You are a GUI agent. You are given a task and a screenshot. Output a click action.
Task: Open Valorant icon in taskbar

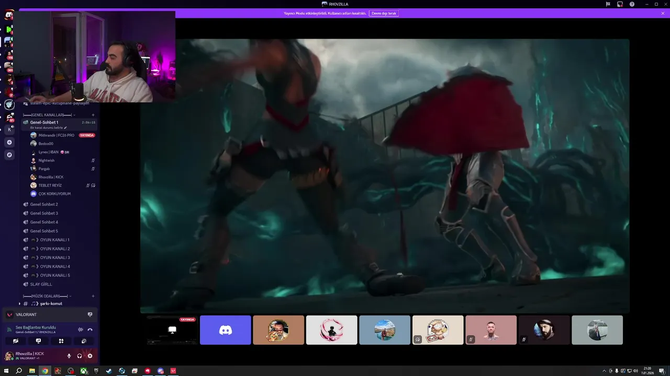pos(173,371)
